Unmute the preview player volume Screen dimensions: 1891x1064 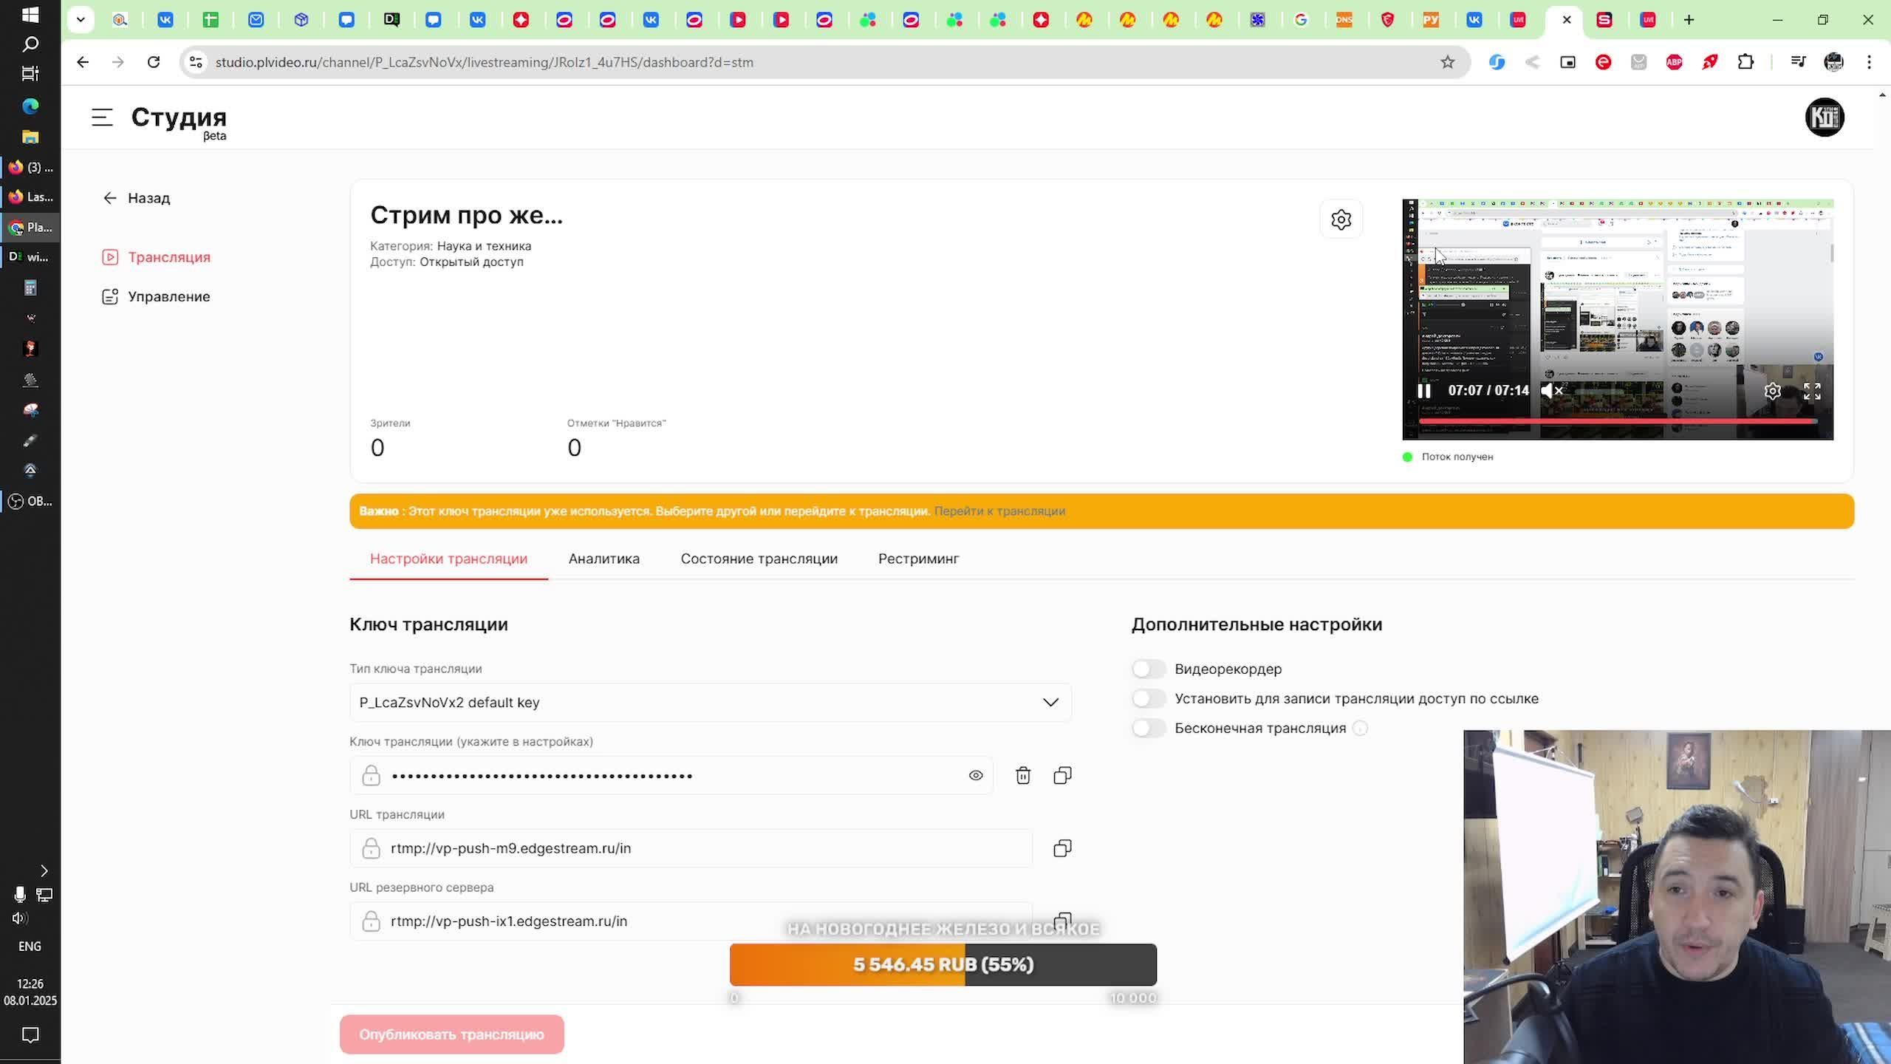[1551, 391]
